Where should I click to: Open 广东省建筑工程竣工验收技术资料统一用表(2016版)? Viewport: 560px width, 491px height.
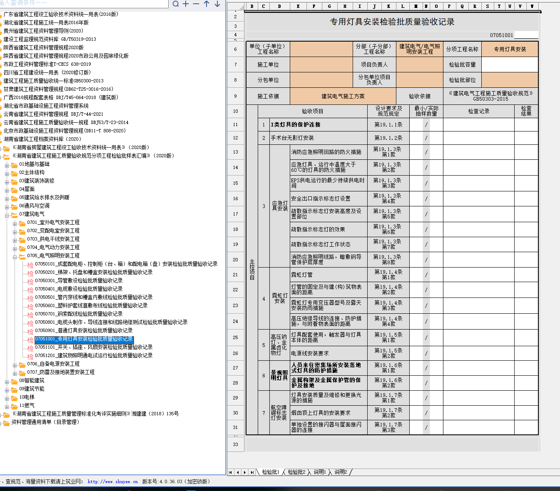(x=61, y=14)
